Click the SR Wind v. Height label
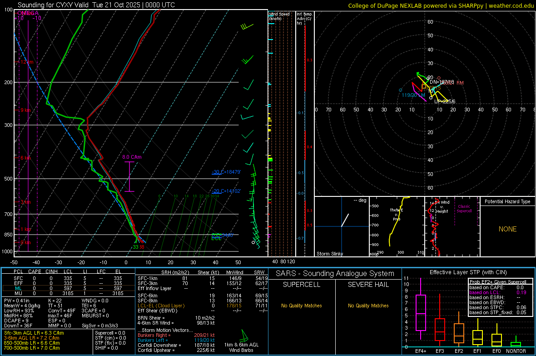536x356 pixels. 442,207
